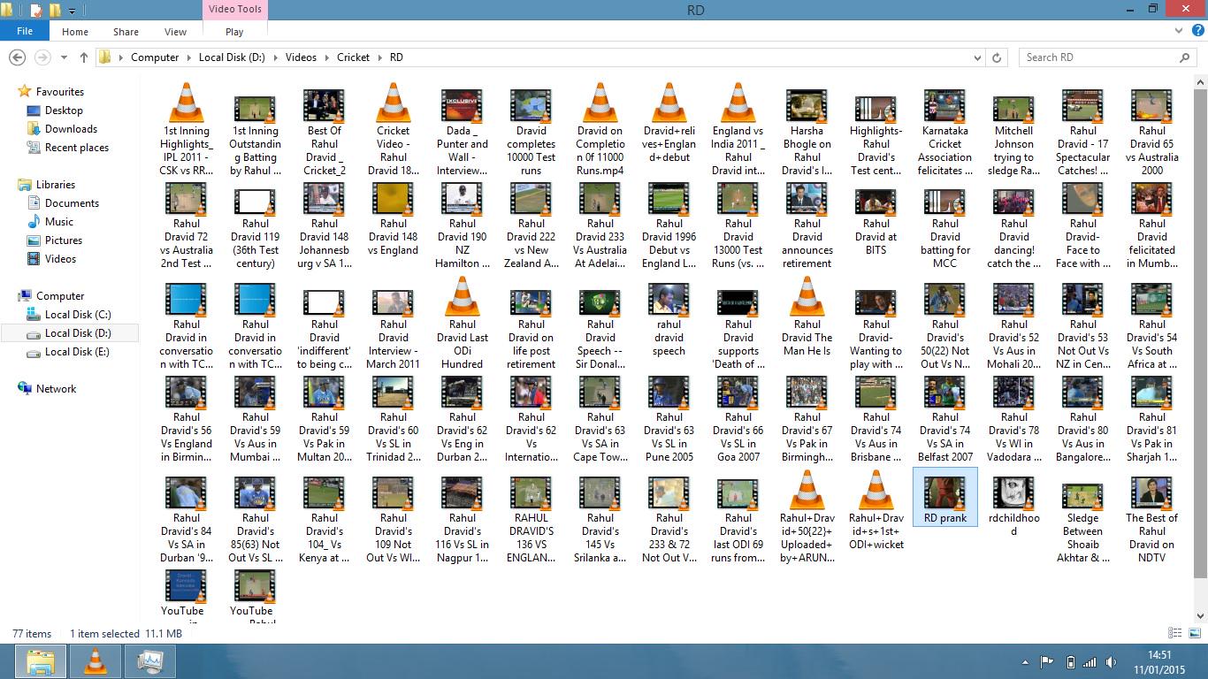Select Mitchell Johnson trying to sledge video
Screen dimensions: 1208x679
[1014, 130]
